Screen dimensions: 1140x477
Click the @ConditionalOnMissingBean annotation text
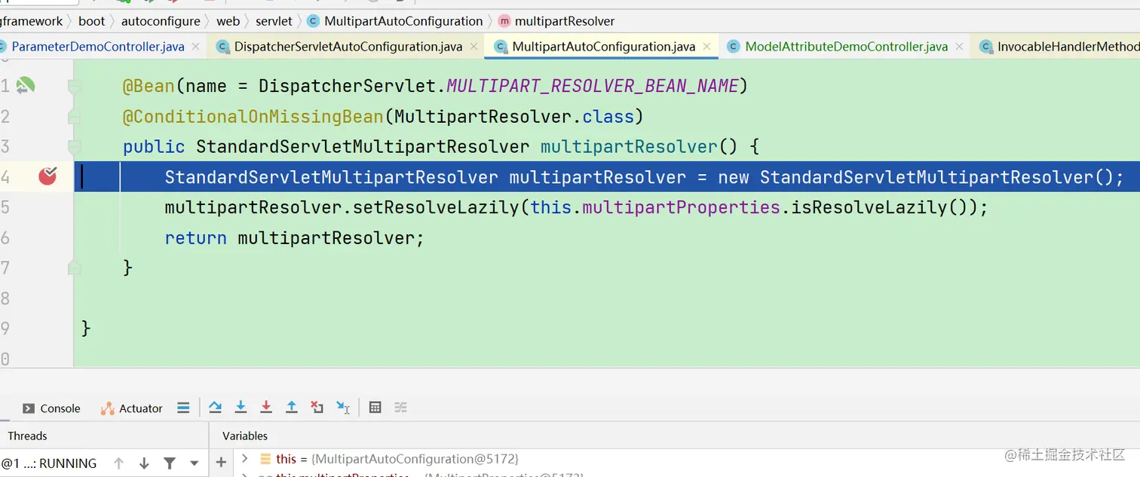(x=253, y=116)
